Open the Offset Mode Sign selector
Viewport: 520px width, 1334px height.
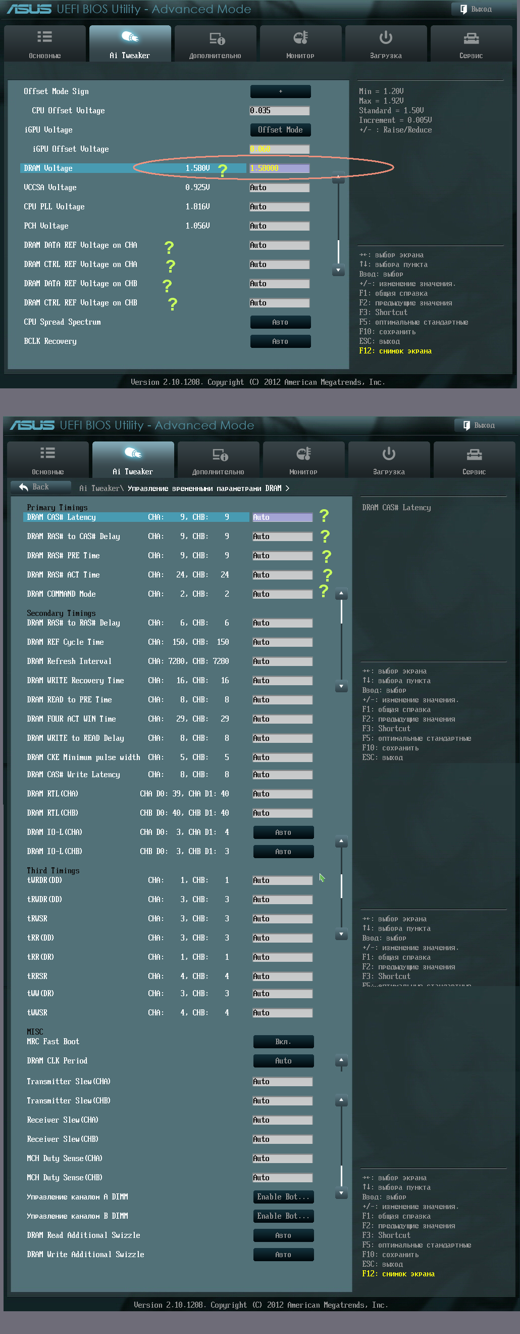281,91
